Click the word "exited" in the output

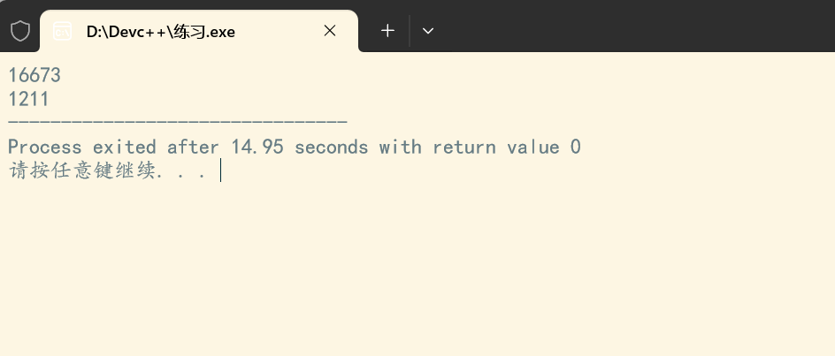point(124,147)
